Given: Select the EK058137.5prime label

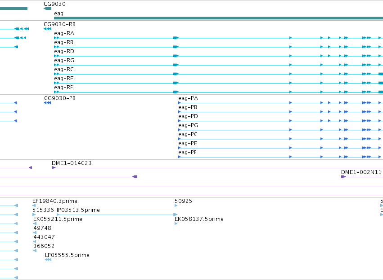Looking at the screenshot, I should (x=199, y=219).
